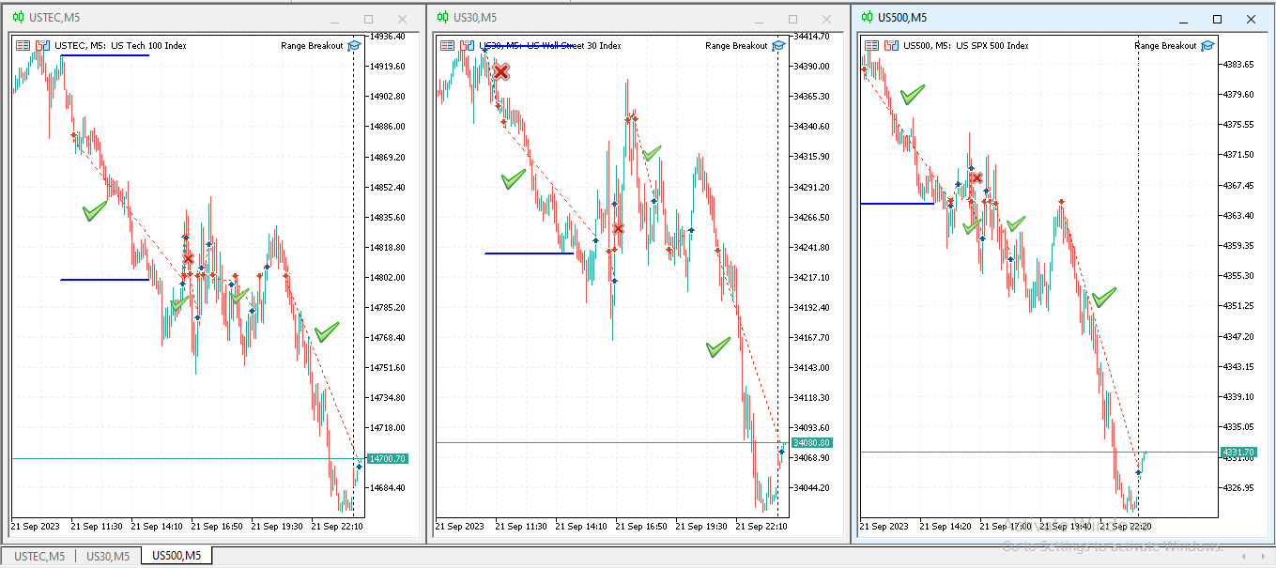Toggle one-click trading panel on US30 chart
This screenshot has height=568, width=1276.
447,45
